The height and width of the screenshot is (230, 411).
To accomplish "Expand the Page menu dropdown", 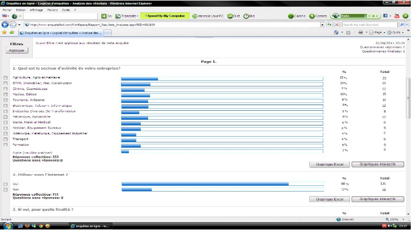I will (378, 32).
